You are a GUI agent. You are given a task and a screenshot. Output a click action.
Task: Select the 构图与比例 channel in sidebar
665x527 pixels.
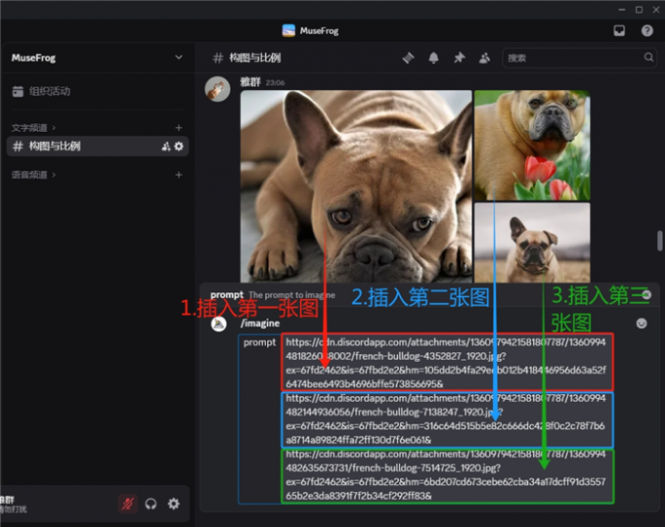click(x=98, y=147)
